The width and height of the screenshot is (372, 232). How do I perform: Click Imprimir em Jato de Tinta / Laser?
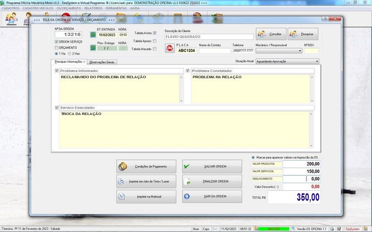pyautogui.click(x=146, y=181)
